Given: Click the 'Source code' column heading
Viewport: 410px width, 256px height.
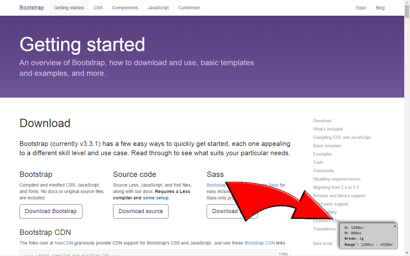Looking at the screenshot, I should pos(135,174).
